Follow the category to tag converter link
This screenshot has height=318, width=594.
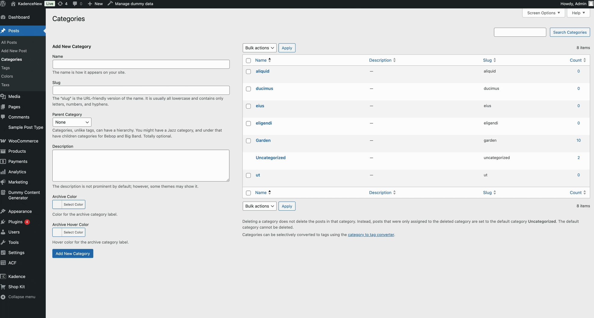pyautogui.click(x=371, y=235)
